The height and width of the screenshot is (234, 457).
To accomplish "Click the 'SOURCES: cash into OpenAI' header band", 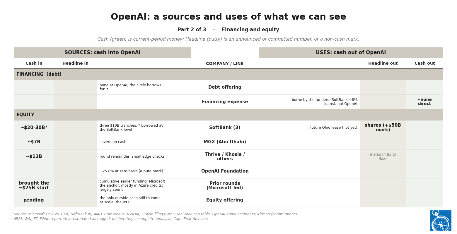I will tap(102, 53).
